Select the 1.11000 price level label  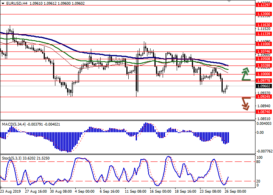pos(263,45)
